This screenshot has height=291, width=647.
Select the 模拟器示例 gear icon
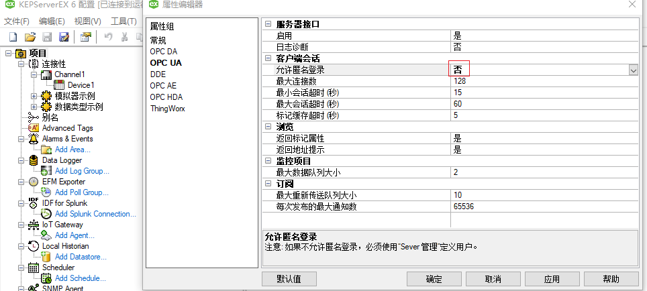click(46, 96)
